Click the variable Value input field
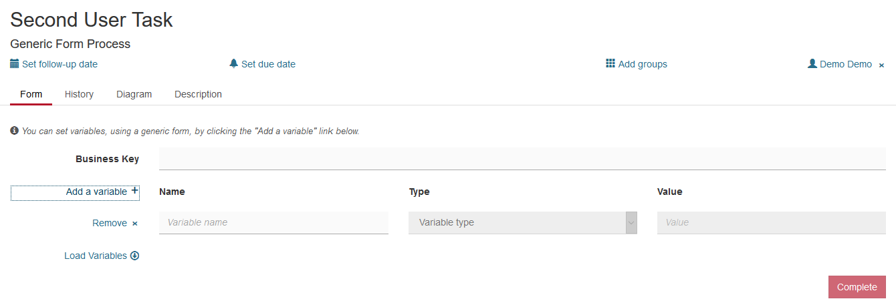Viewport: 896px width, 305px height. coord(771,223)
